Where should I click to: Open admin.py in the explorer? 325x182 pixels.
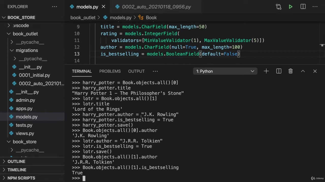click(x=25, y=100)
